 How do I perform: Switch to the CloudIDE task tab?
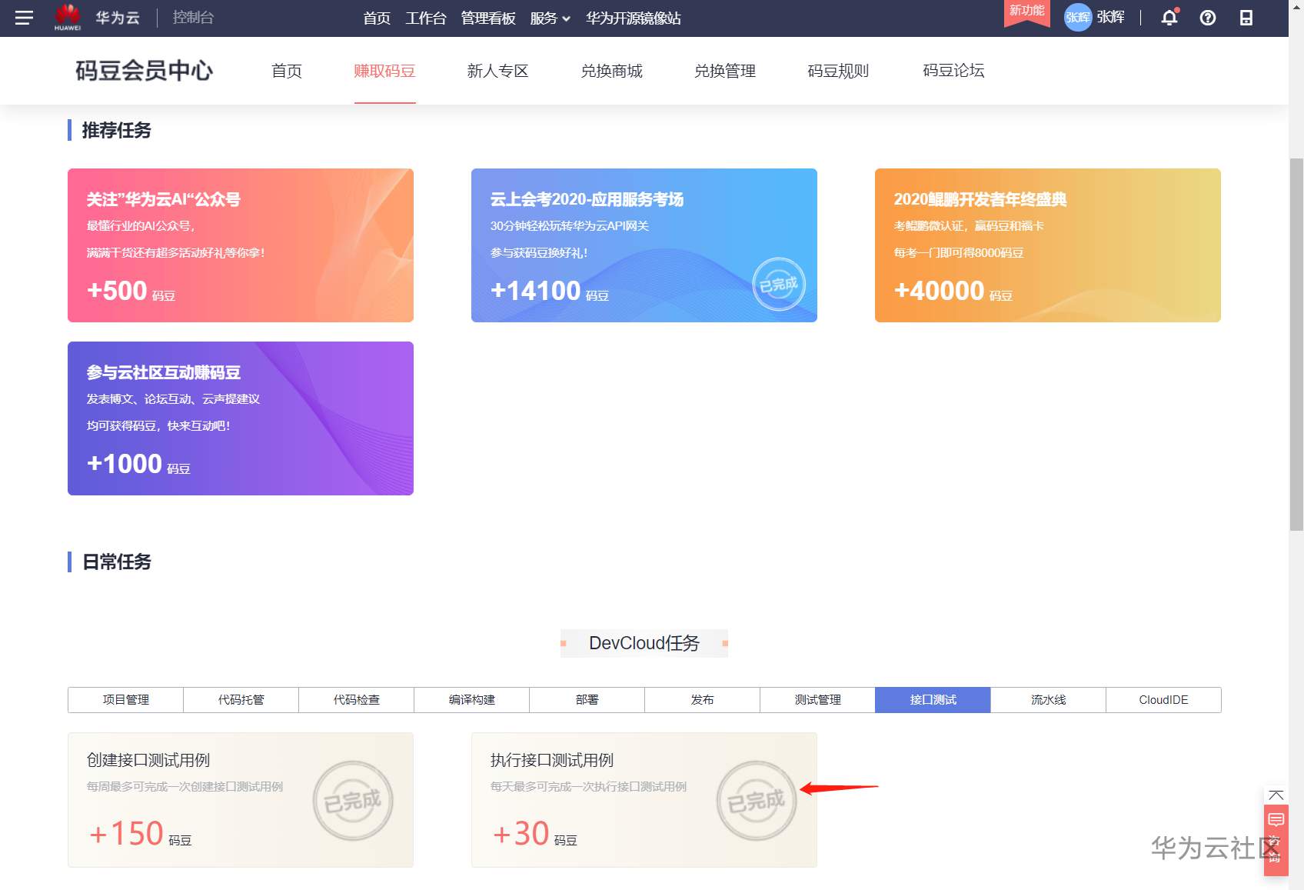coord(1164,700)
